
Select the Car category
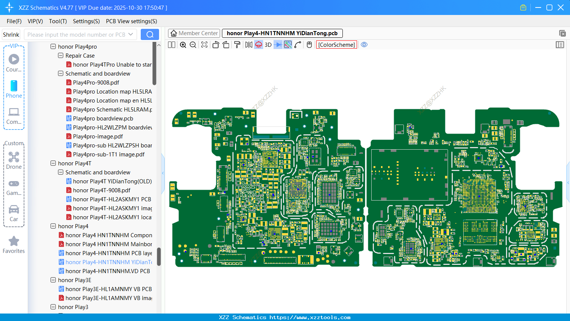[14, 213]
